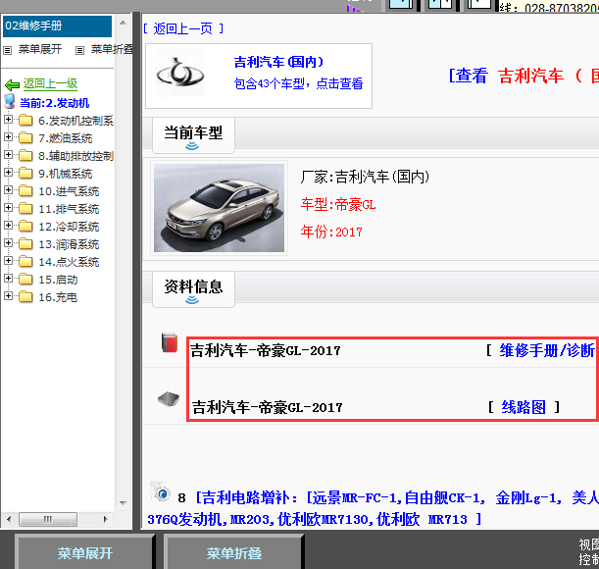Expand the 15.启动 tree node
Viewport: 599px width, 569px height.
[8, 278]
